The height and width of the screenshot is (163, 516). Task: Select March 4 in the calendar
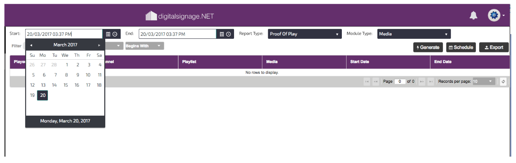pos(100,65)
